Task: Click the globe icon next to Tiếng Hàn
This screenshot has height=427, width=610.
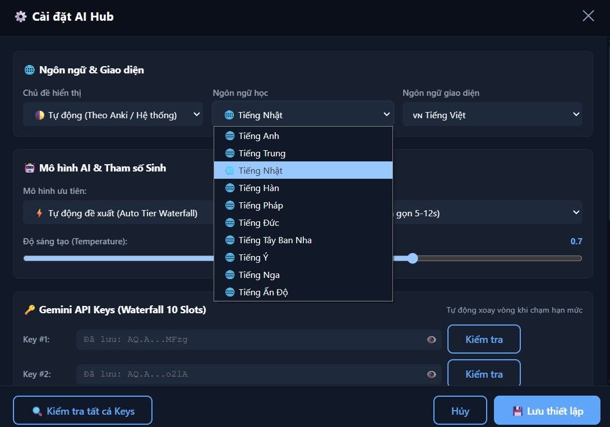Action: pyautogui.click(x=230, y=188)
